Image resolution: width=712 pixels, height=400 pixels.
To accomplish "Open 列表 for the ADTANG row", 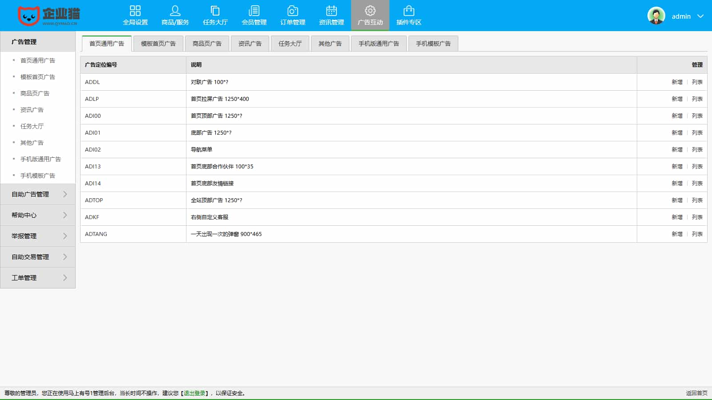I will [x=697, y=234].
